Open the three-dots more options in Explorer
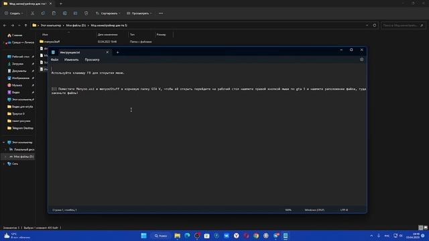Screen dimensions: 429x241 tap(161, 13)
